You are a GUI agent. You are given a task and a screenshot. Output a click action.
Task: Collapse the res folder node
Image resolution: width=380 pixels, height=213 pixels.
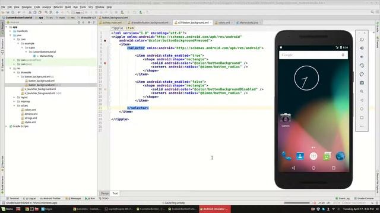click(x=11, y=69)
